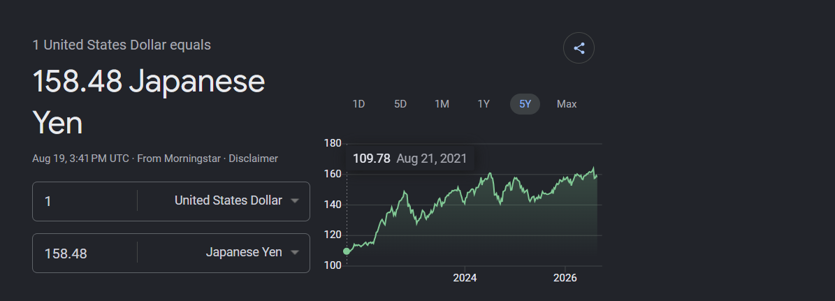
Task: Click '1 United States Dollar equals' text
Action: tap(122, 45)
